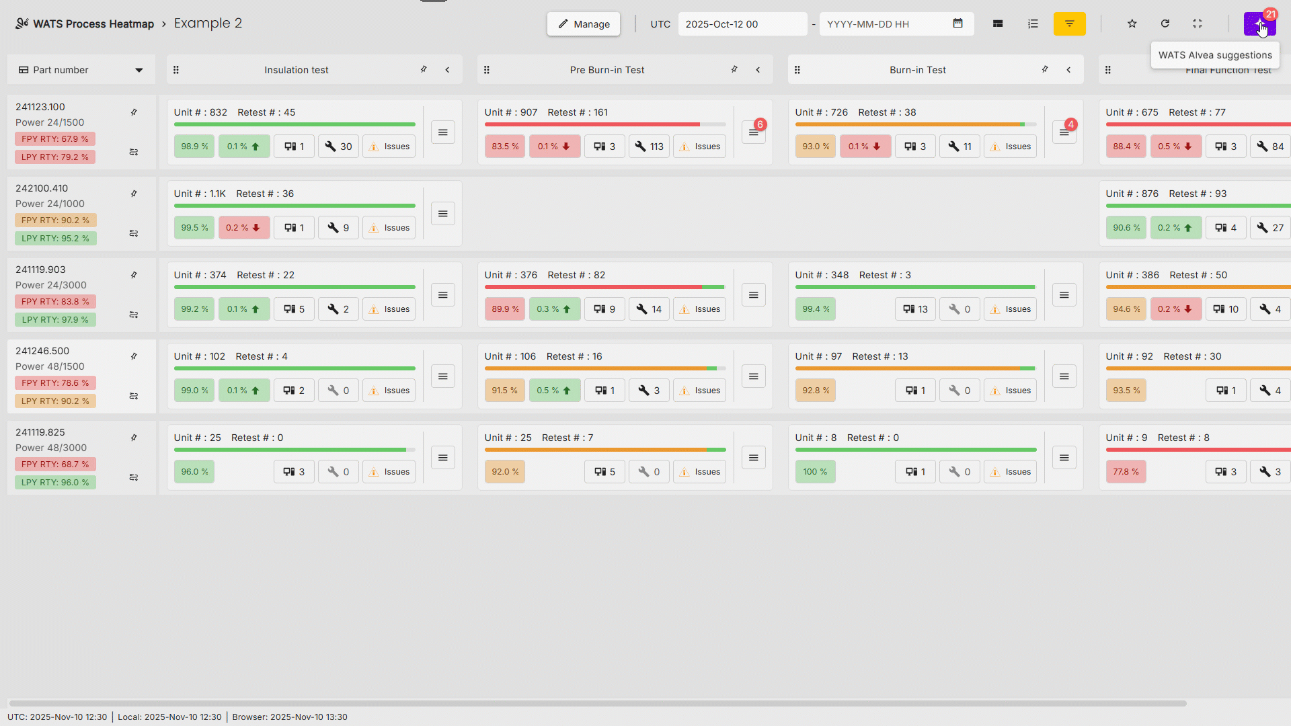Click 83.5 % yield badge
Screen dimensions: 1291x726
pos(505,147)
